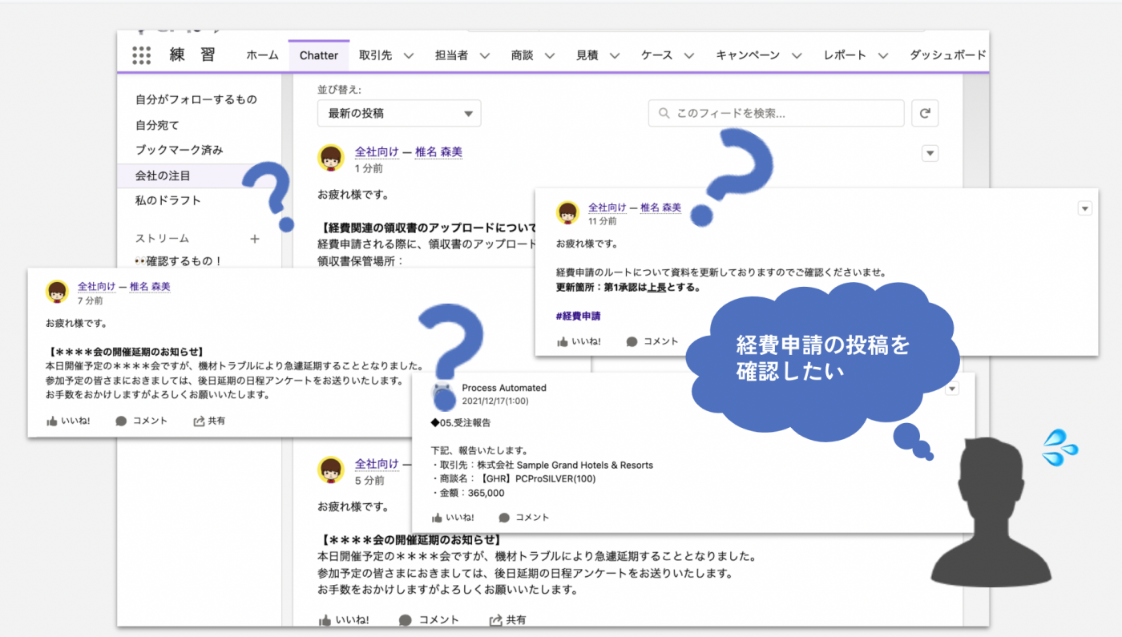
Task: Open 全社向け group link on 5 分前 post
Action: tap(377, 464)
